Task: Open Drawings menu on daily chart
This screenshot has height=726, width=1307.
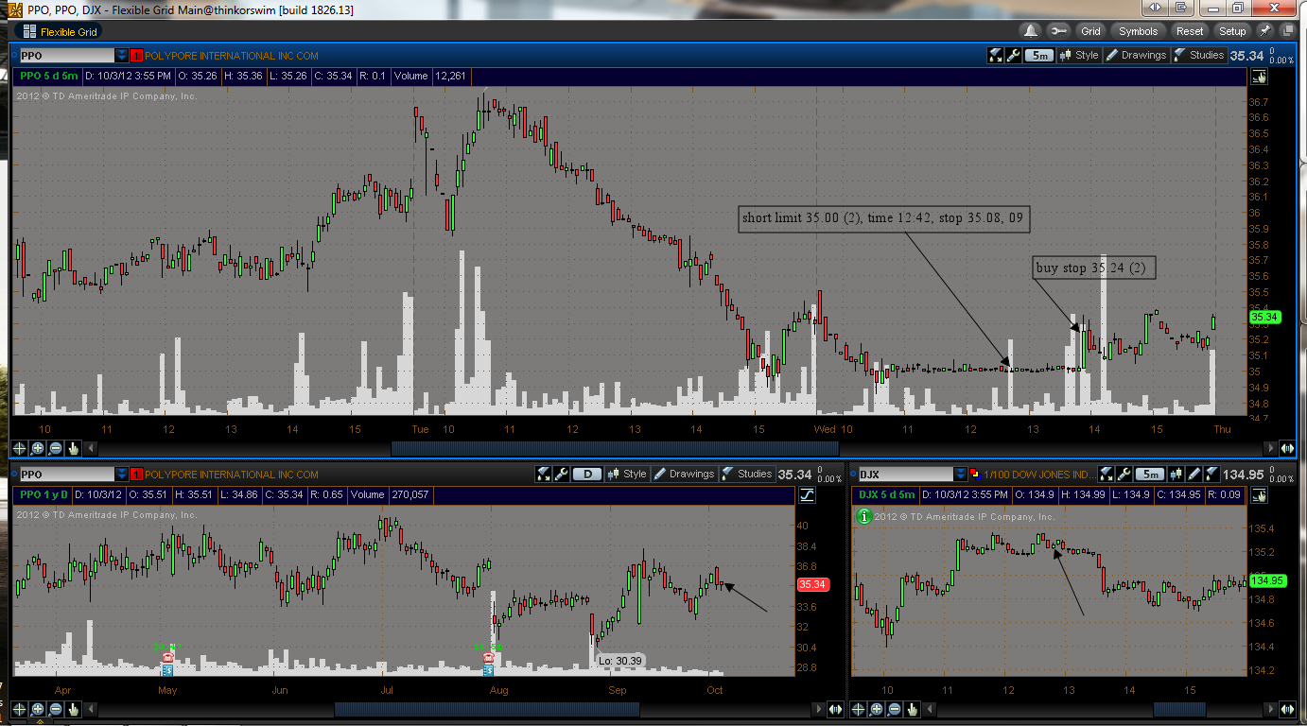Action: pos(685,474)
